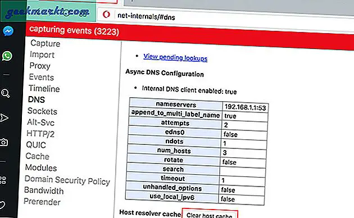This screenshot has height=218, width=354.
Task: Open the Alt-Svc section
Action: coord(40,122)
